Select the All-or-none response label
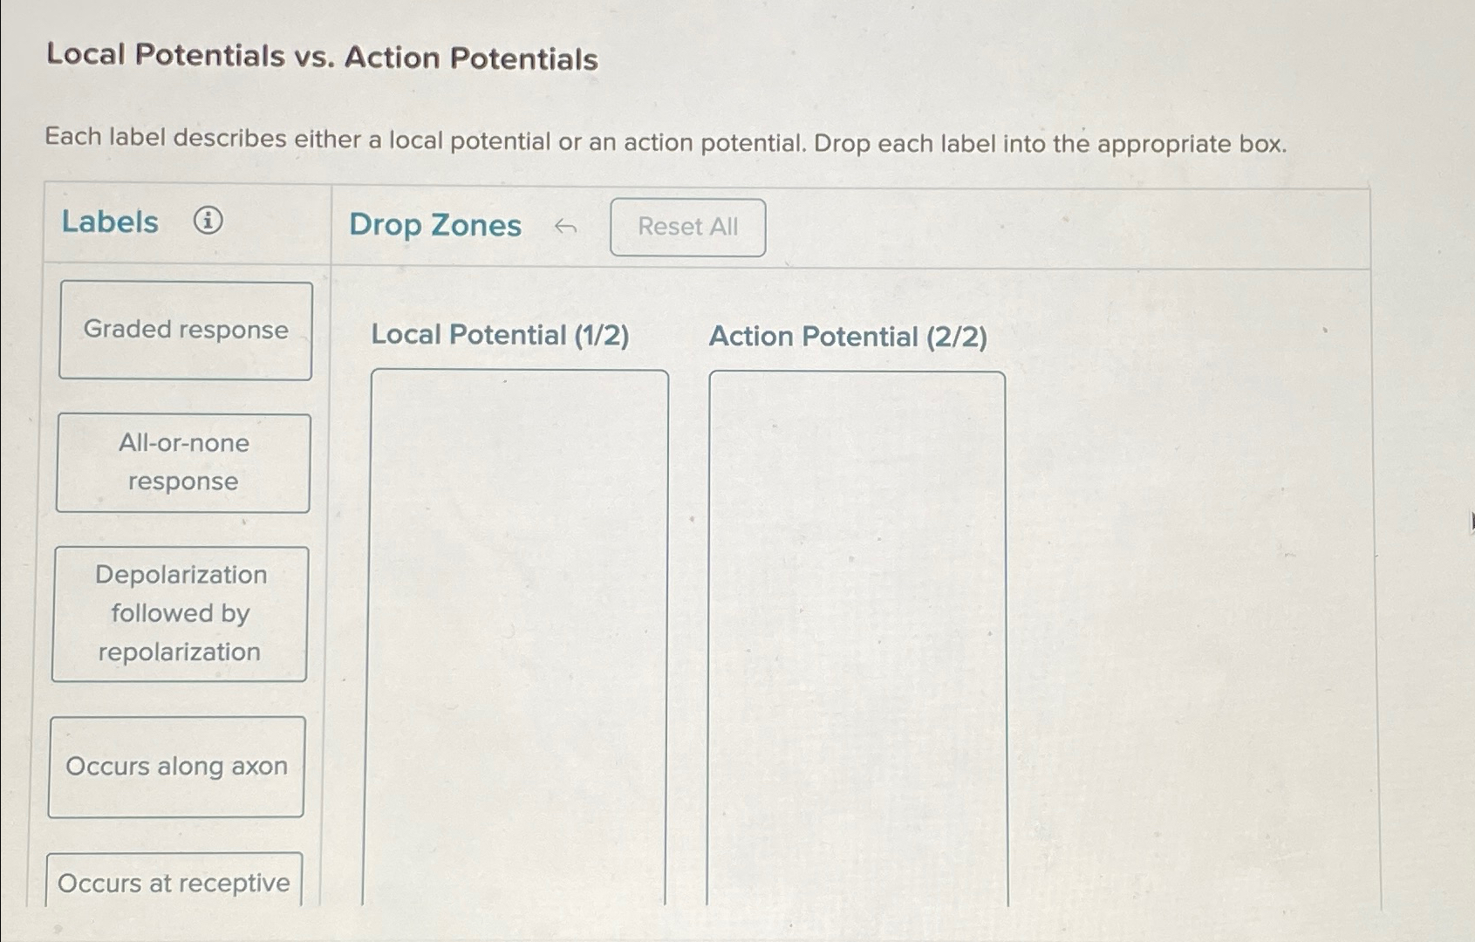Image resolution: width=1475 pixels, height=942 pixels. tap(184, 463)
